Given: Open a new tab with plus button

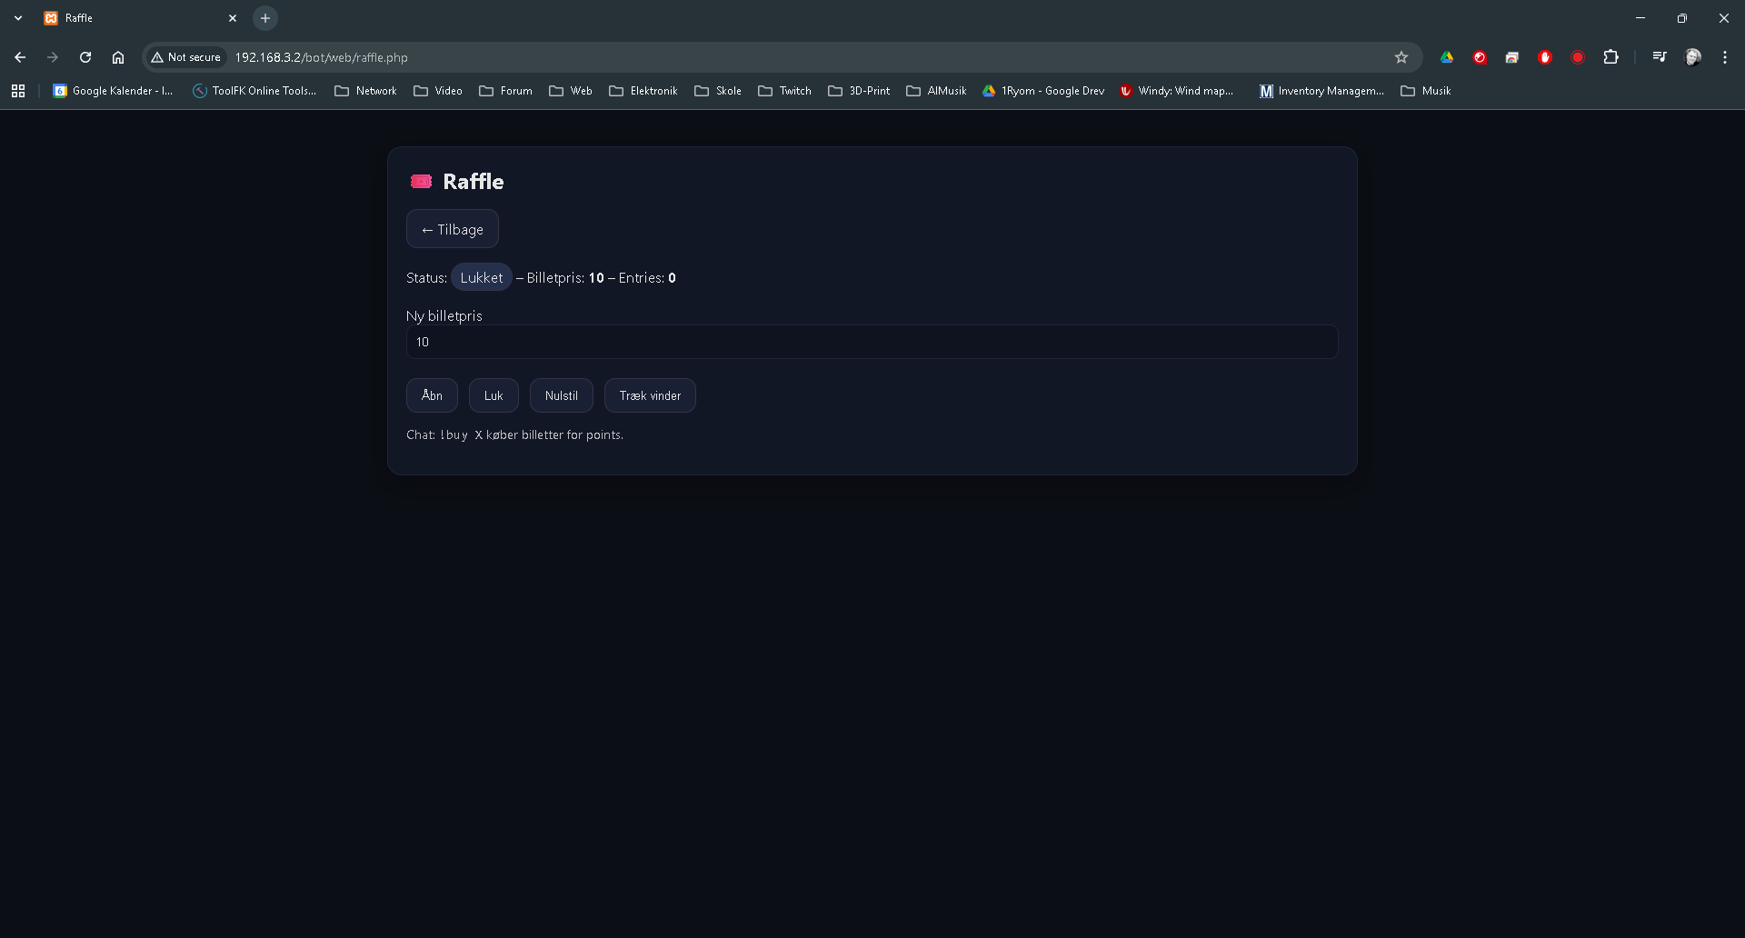Looking at the screenshot, I should (265, 18).
